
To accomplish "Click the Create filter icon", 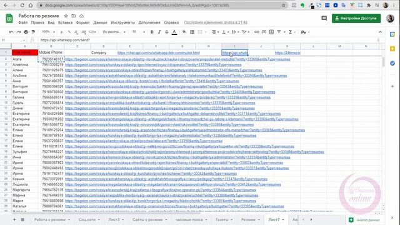I will click(x=279, y=32).
